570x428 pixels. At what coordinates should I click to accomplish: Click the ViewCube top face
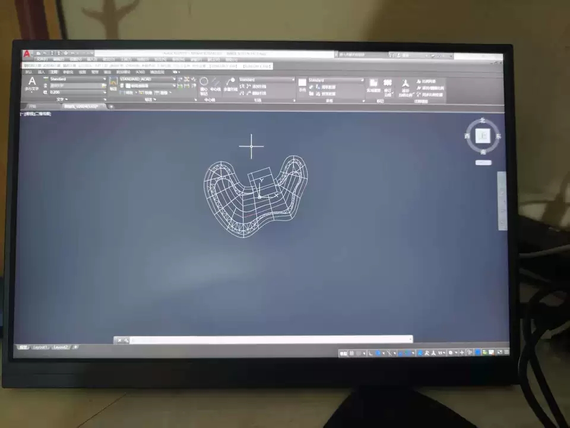pyautogui.click(x=483, y=136)
